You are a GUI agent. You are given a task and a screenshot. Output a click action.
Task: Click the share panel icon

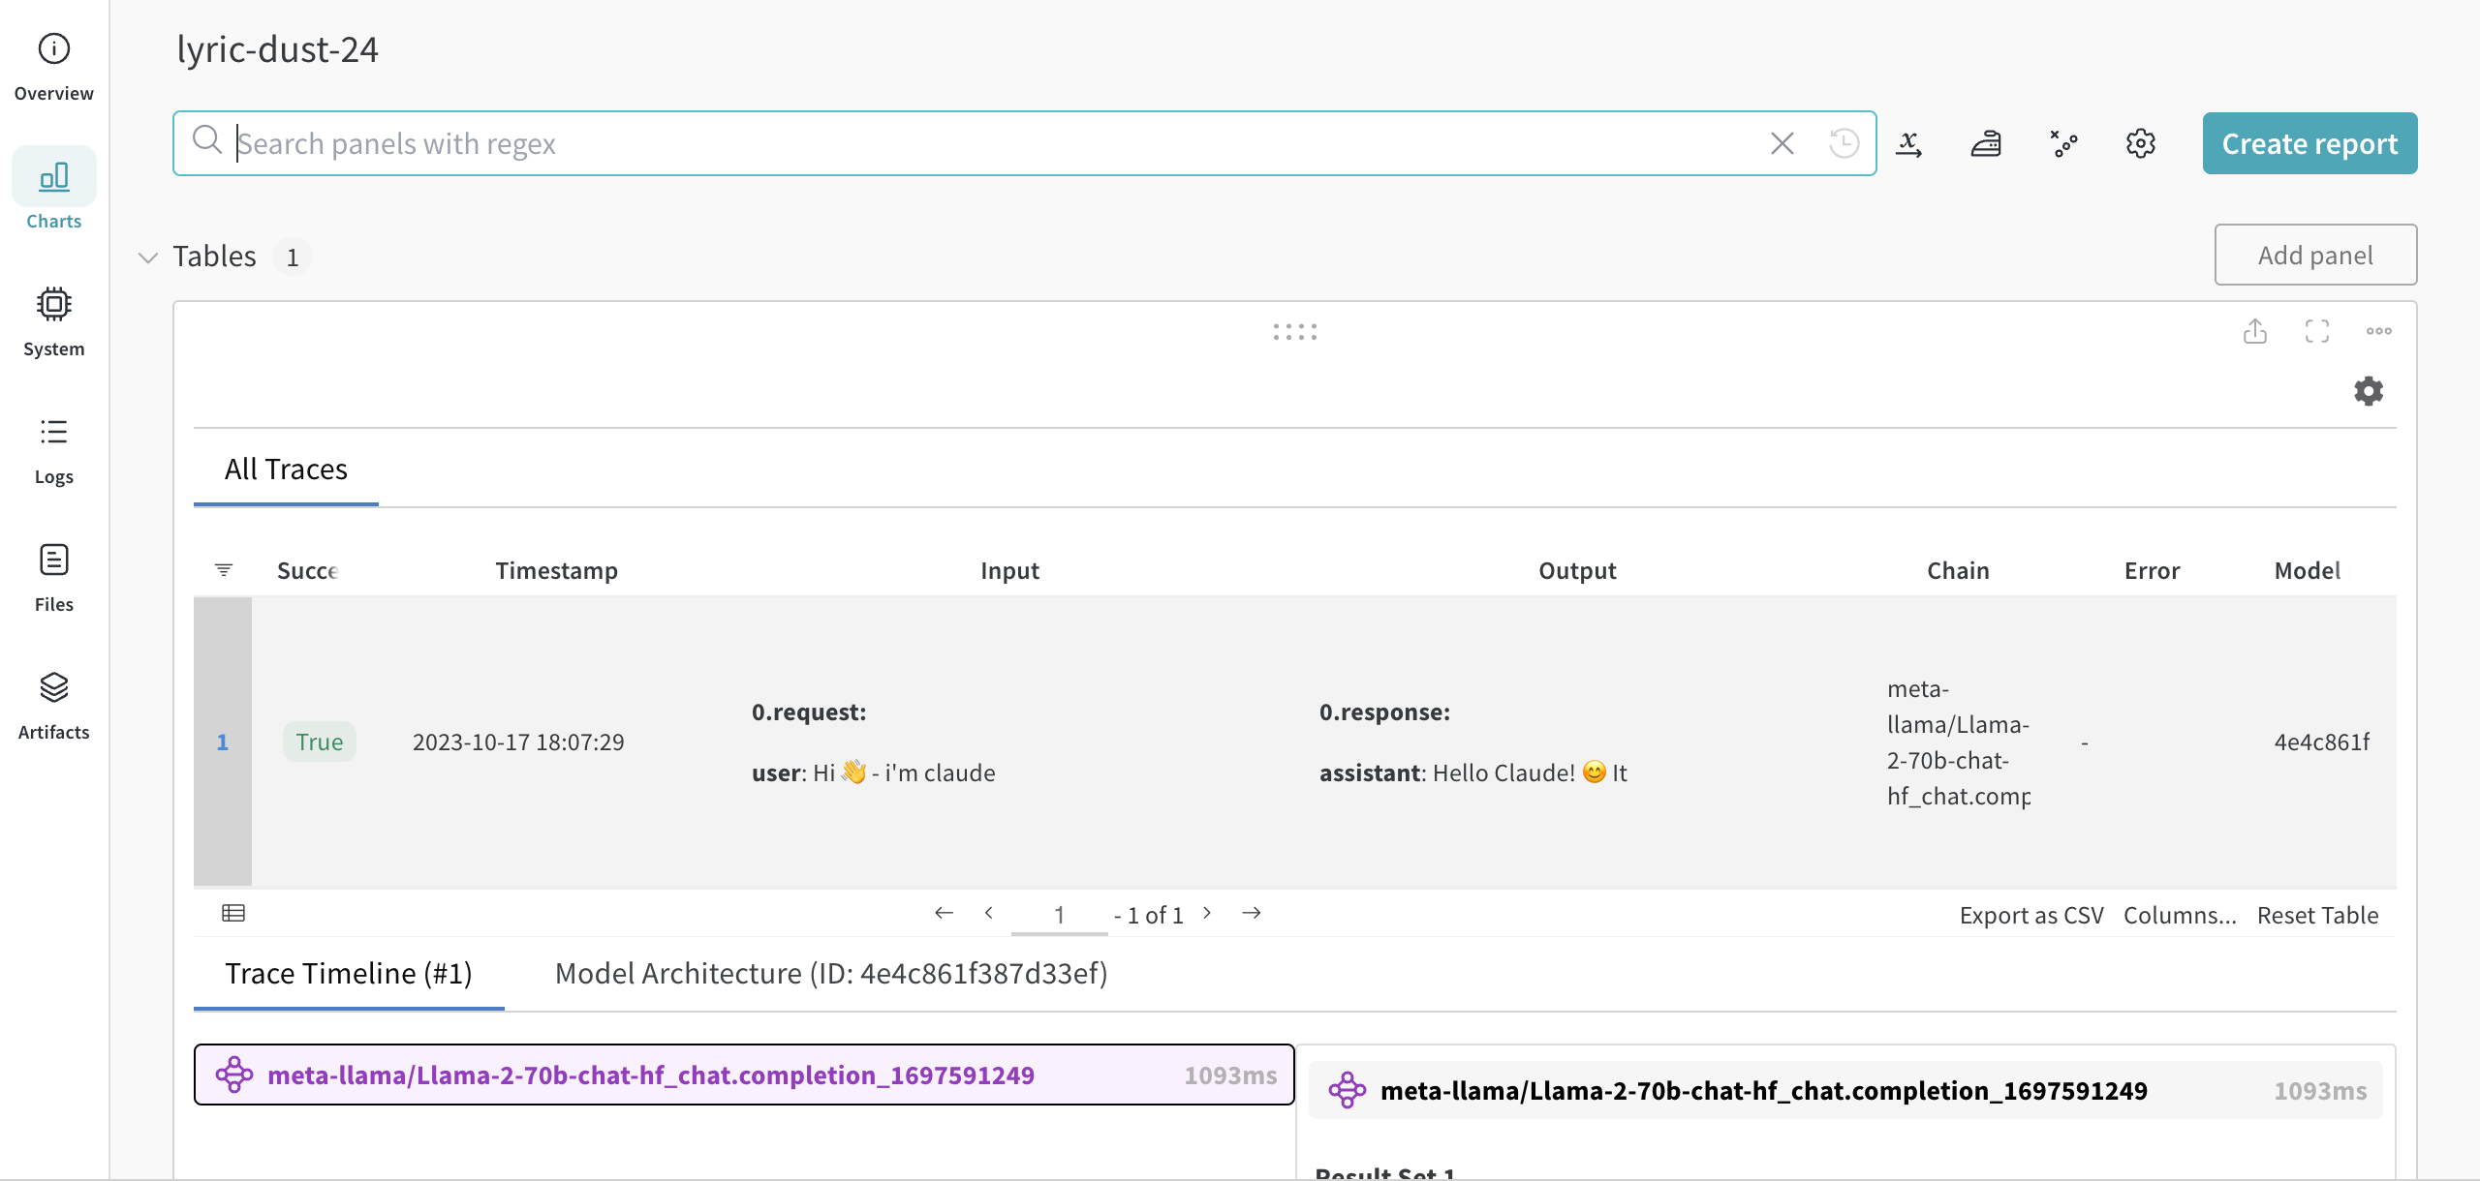point(2254,331)
